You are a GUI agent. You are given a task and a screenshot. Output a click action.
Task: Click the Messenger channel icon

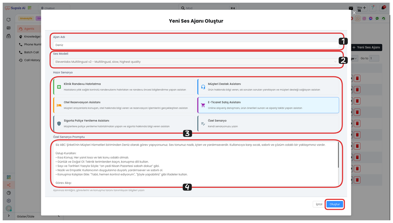click(x=371, y=19)
